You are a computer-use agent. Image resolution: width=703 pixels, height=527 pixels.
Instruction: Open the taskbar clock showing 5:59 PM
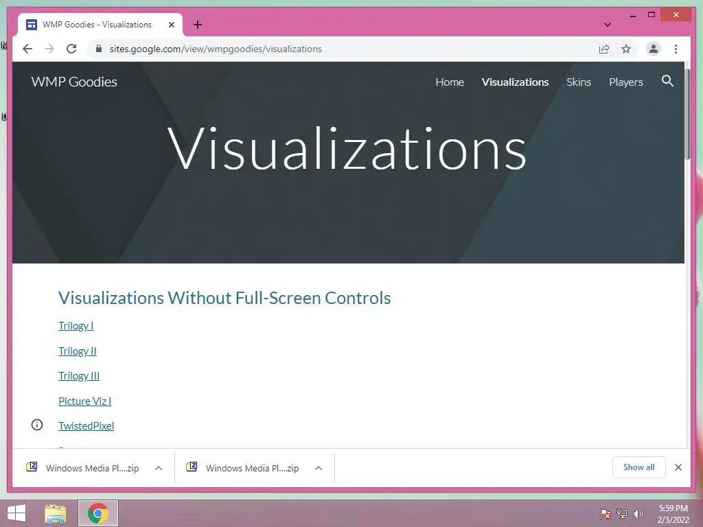pos(673,514)
